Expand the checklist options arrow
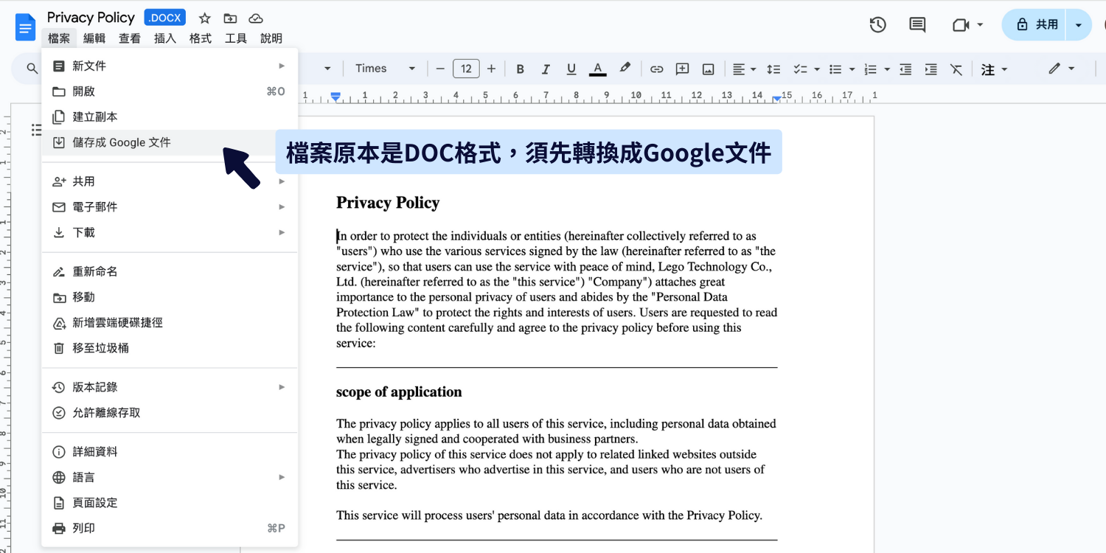Viewport: 1106px width, 553px height. 817,69
